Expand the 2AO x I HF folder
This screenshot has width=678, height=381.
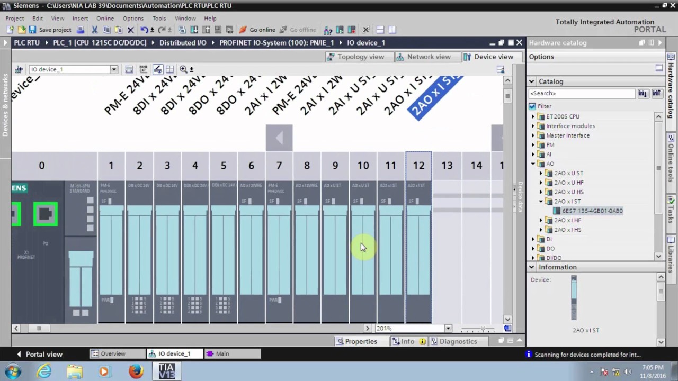(541, 220)
